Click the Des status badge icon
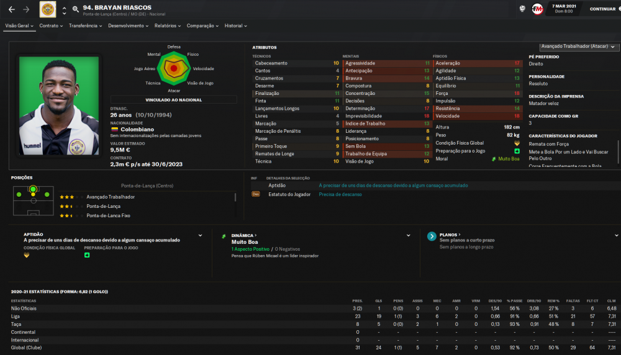 [x=256, y=194]
